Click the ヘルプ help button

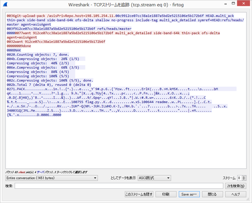[x=236, y=194]
